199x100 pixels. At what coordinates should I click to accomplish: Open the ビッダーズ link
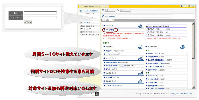pos(110,69)
